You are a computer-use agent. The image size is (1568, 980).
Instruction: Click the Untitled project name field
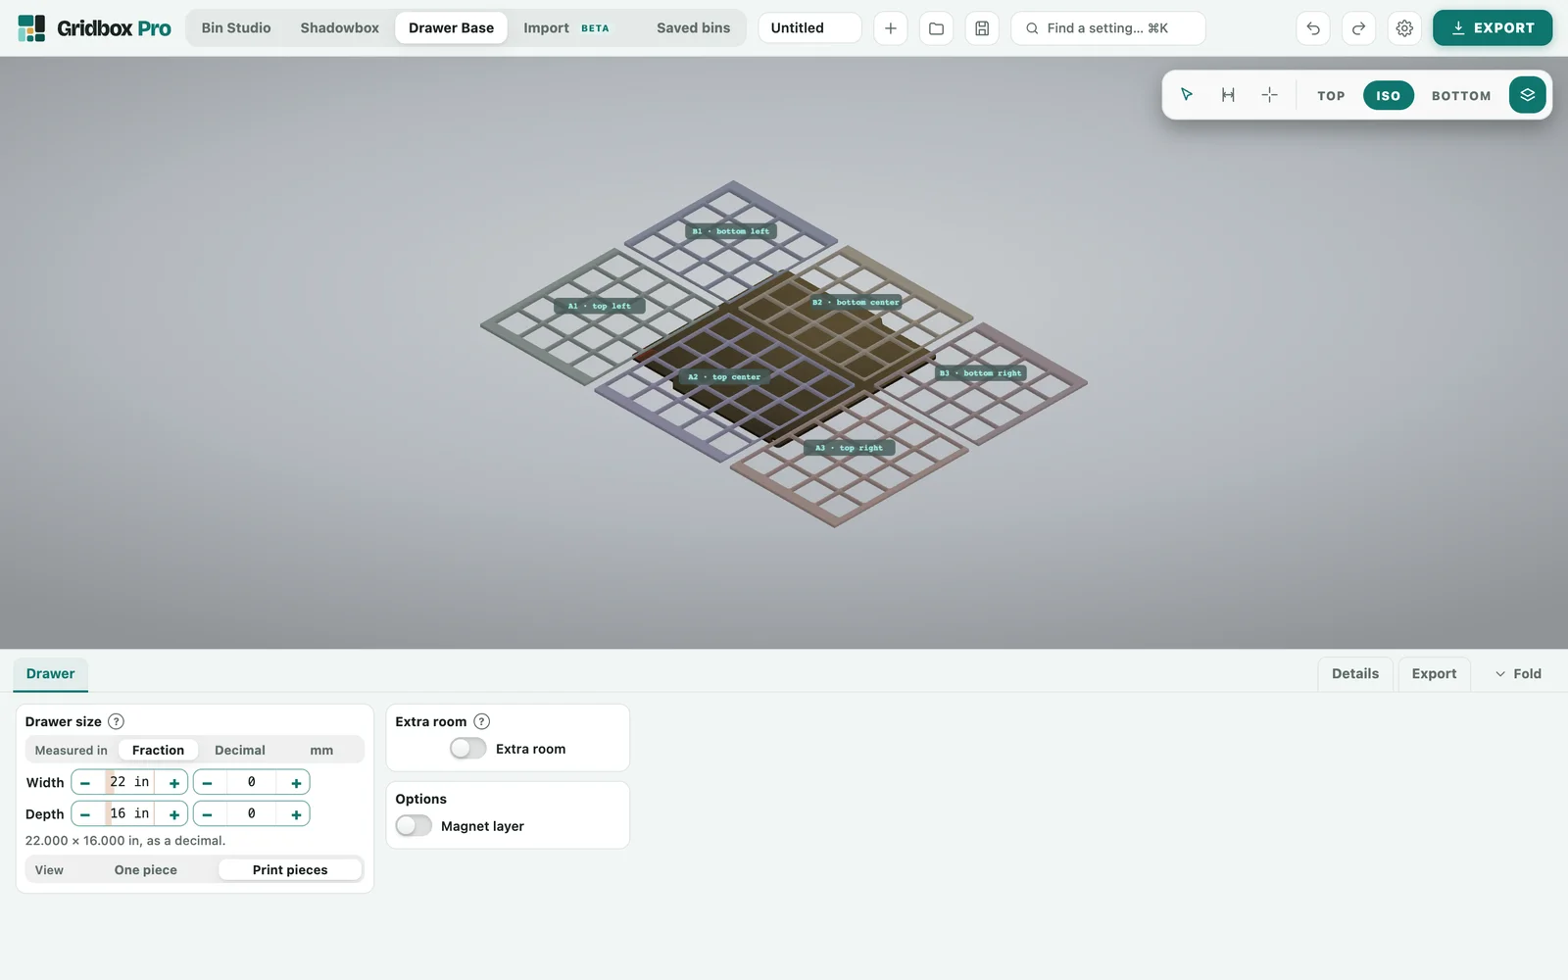809,28
